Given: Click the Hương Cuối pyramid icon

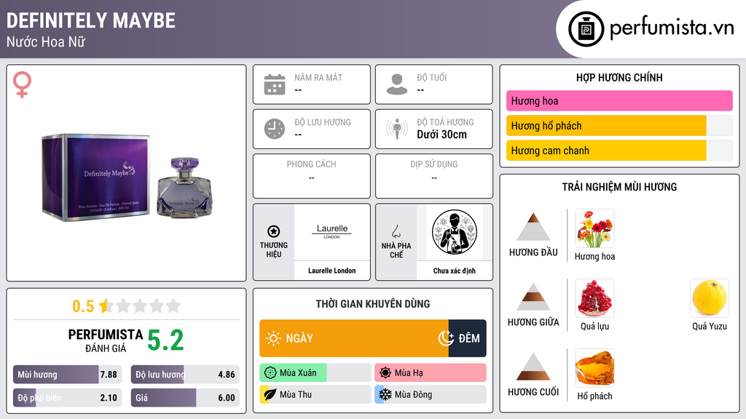Looking at the screenshot, I should [x=533, y=367].
